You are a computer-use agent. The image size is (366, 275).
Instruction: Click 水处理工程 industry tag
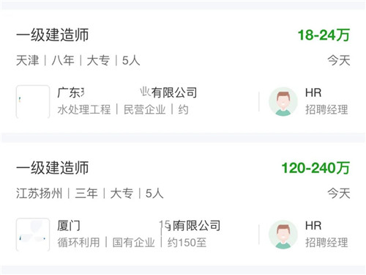(84, 109)
